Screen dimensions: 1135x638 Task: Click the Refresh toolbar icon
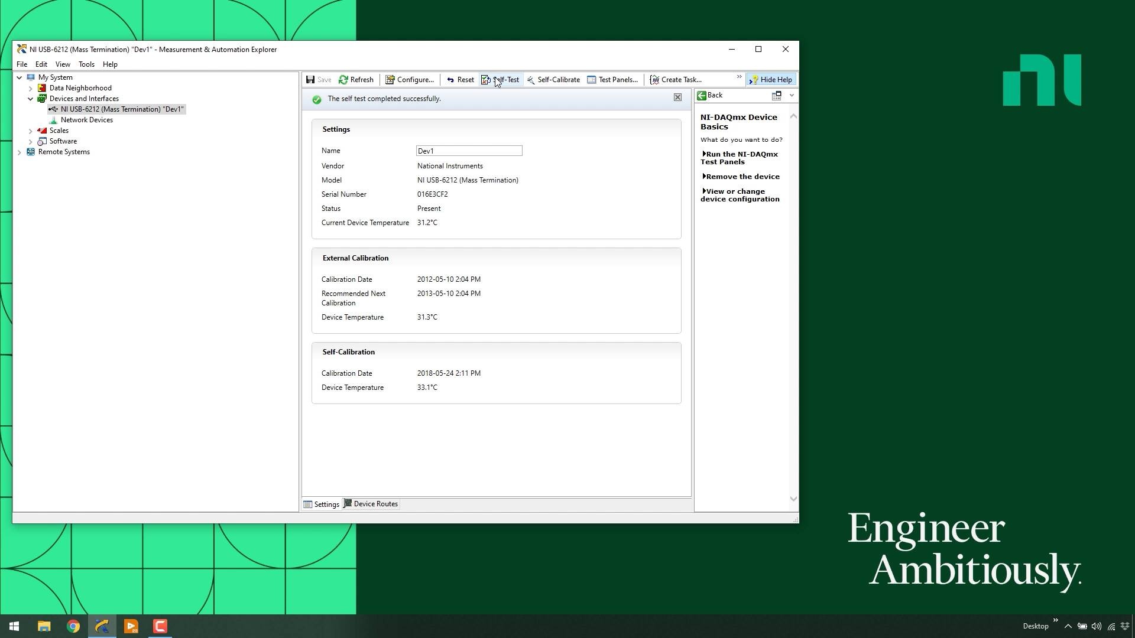(343, 80)
